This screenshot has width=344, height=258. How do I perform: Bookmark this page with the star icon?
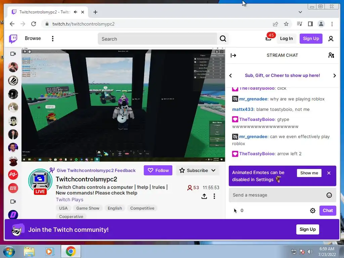(x=286, y=24)
